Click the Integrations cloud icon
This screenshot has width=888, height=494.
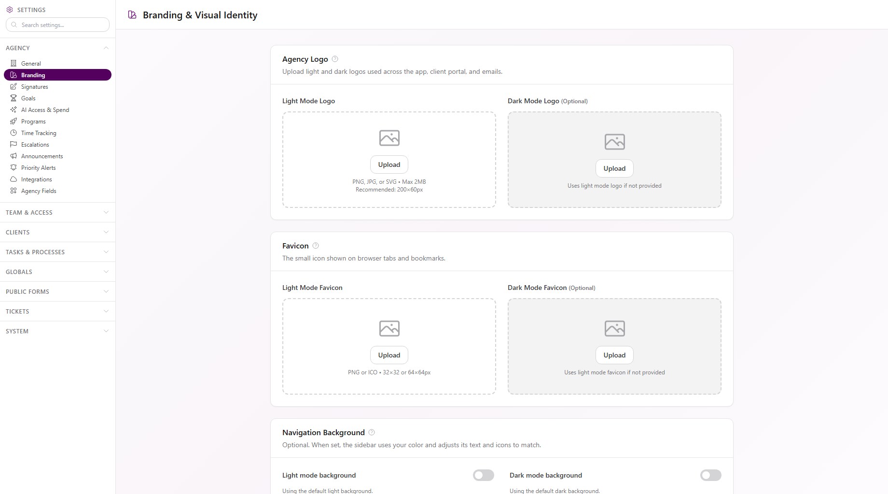(x=14, y=179)
